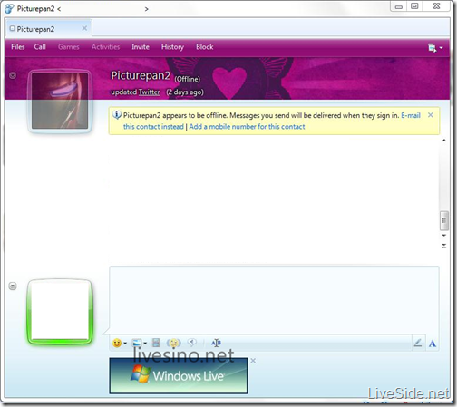Viewport: 457px width, 407px height.
Task: Click the scroll-to-bottom splitter below the scrollbar
Action: click(x=444, y=246)
